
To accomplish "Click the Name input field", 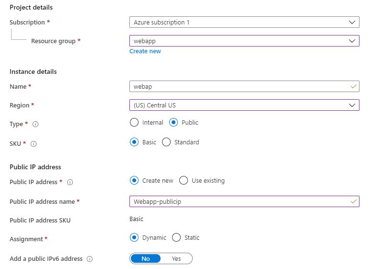I will click(244, 86).
